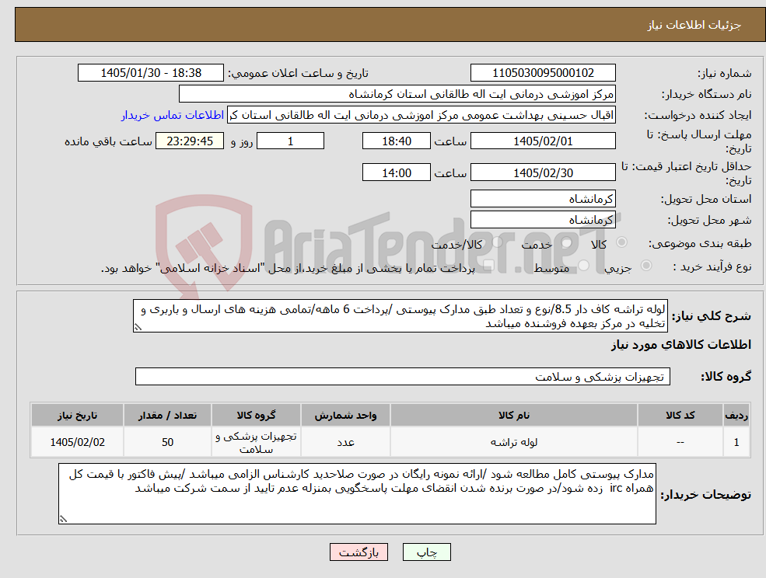Click label ساعت باقی مانده
This screenshot has height=578, width=766.
point(108,141)
